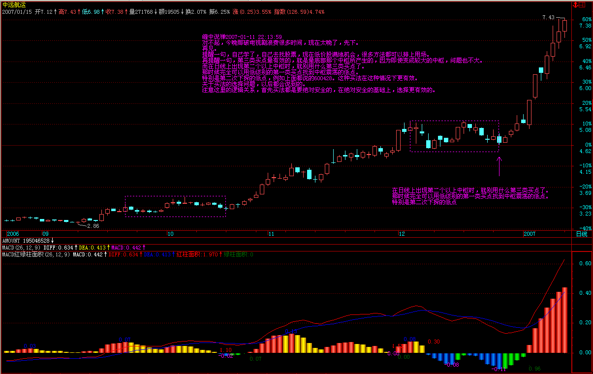The width and height of the screenshot is (593, 374).
Task: Click the -0.11 green histogram trough label
Action: tap(500, 369)
